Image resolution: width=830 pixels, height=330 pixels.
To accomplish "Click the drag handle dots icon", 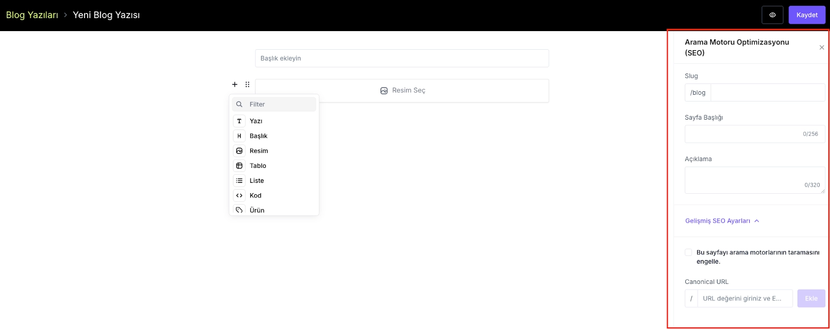I will click(247, 84).
